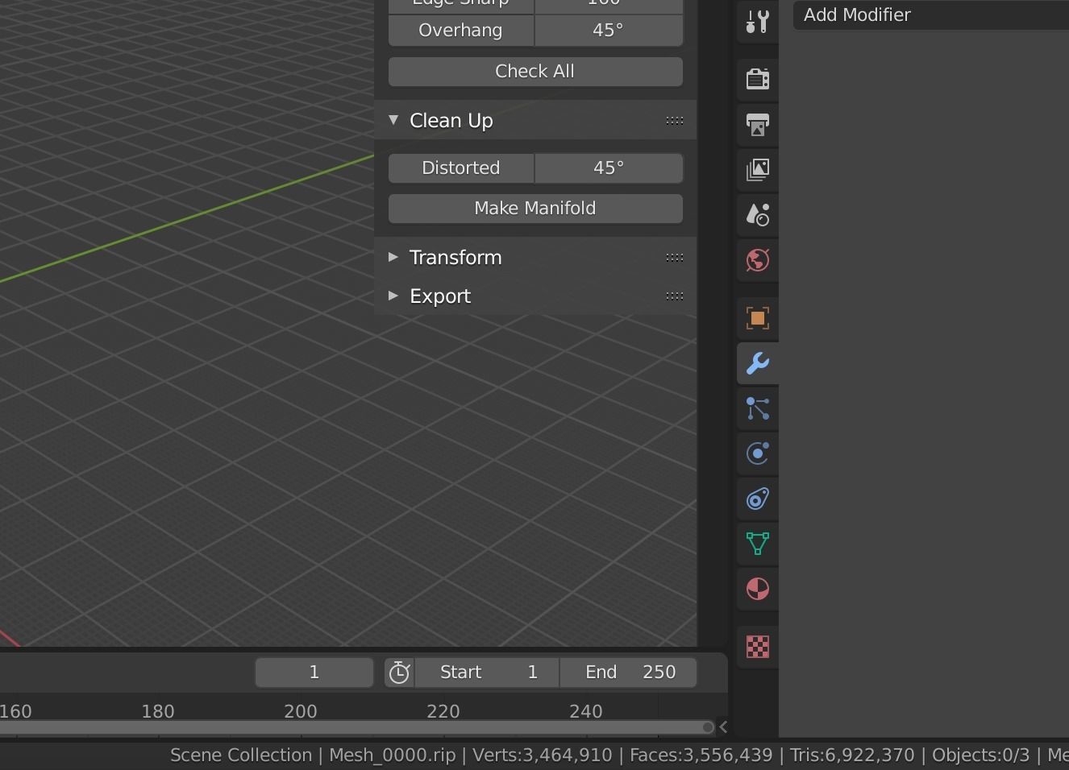Open the Material properties tab
The width and height of the screenshot is (1069, 770).
(757, 589)
